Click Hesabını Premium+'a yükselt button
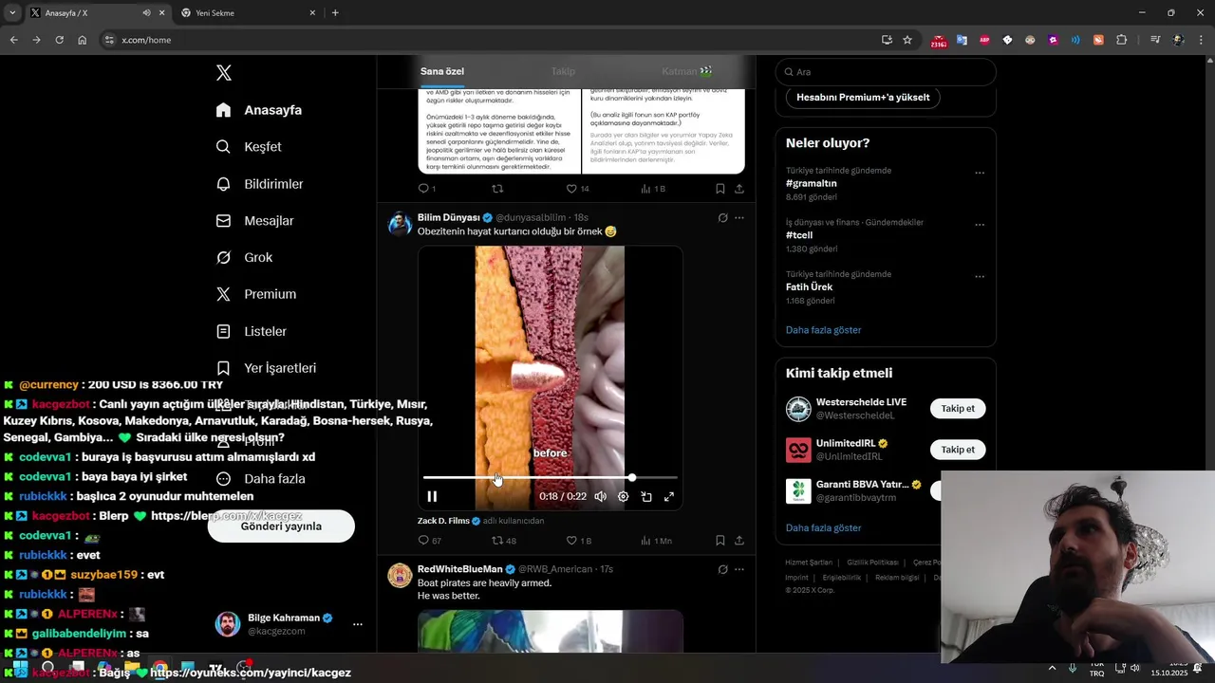The width and height of the screenshot is (1215, 683). pos(863,97)
